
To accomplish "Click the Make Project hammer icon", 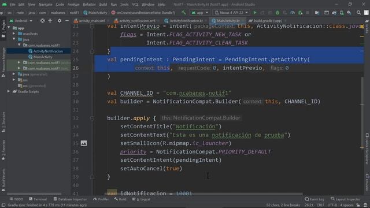I will click(x=184, y=13).
